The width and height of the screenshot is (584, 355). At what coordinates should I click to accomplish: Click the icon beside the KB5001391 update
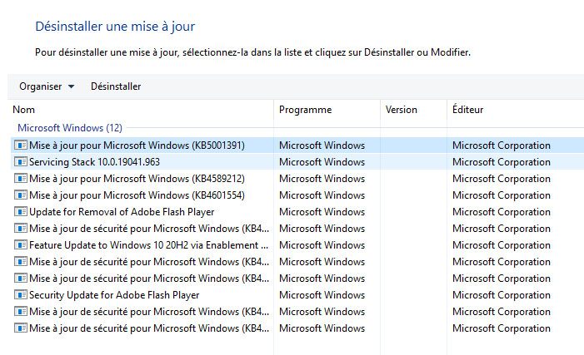(21, 145)
